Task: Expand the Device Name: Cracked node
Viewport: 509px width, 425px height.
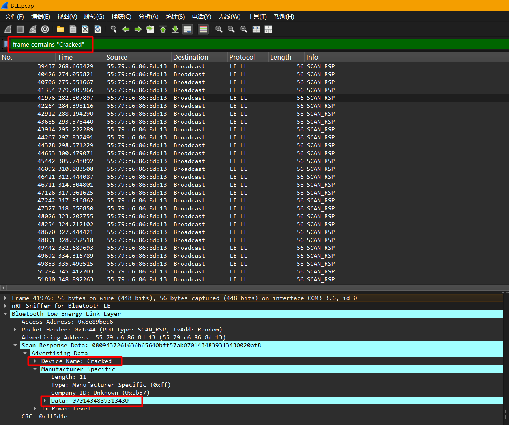Action: click(x=35, y=361)
